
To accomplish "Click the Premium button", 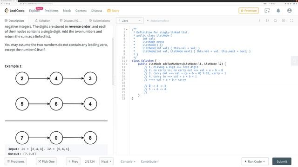I will (x=249, y=11).
